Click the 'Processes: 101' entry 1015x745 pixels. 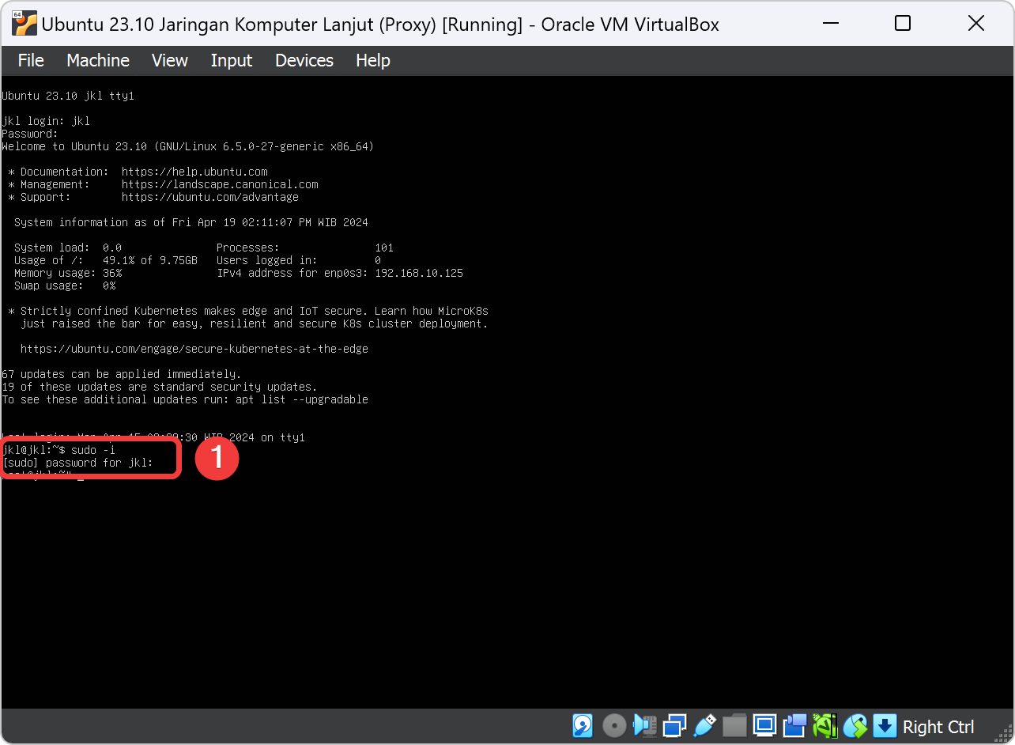click(305, 248)
